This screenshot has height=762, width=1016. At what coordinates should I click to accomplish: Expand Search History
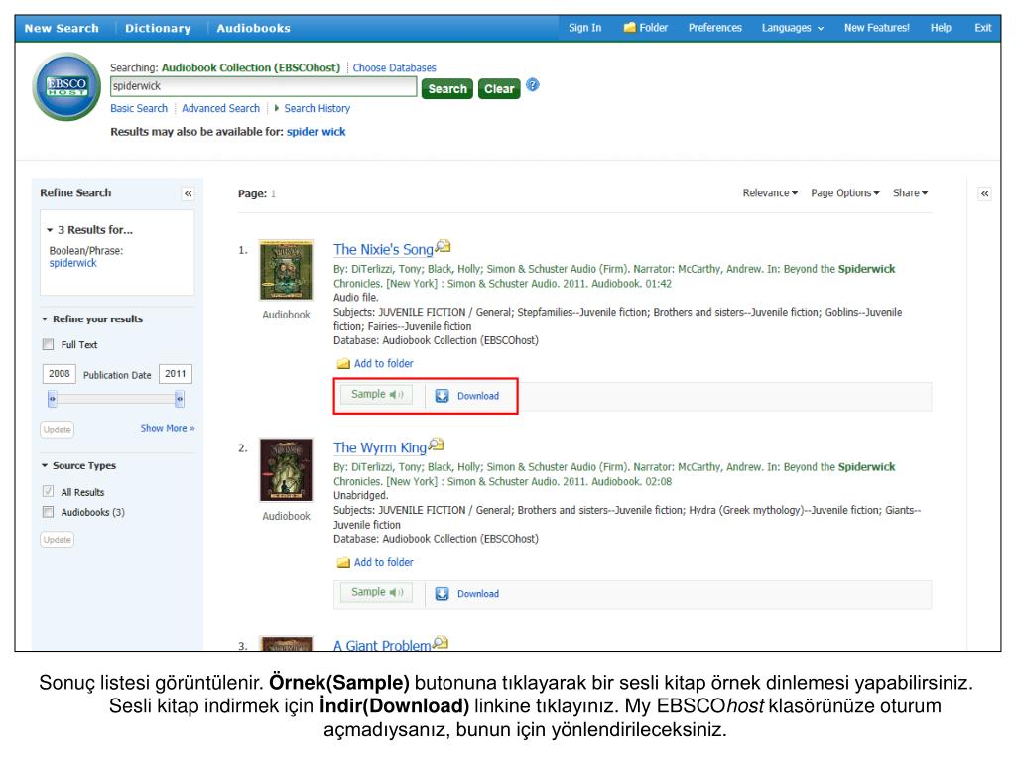tap(313, 108)
